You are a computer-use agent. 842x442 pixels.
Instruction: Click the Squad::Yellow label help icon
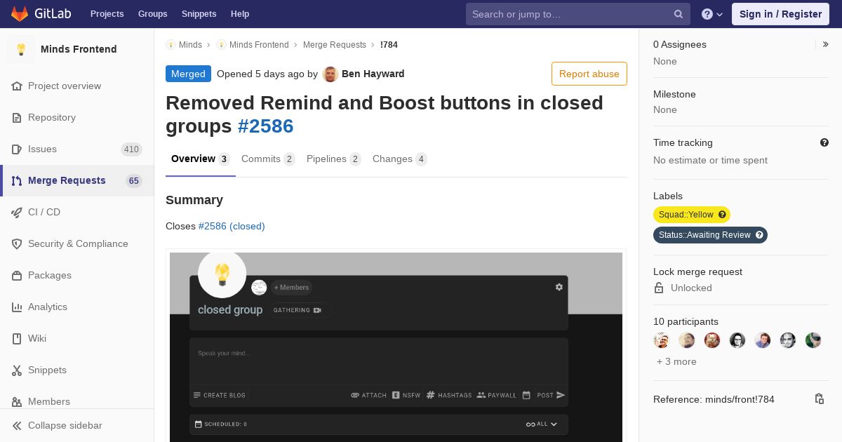pyautogui.click(x=722, y=215)
